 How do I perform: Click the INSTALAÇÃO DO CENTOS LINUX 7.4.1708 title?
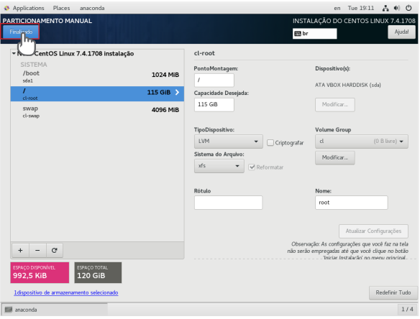click(x=354, y=21)
